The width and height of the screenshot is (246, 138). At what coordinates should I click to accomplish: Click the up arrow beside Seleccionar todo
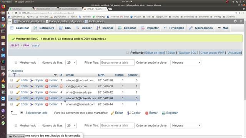pos(14,113)
